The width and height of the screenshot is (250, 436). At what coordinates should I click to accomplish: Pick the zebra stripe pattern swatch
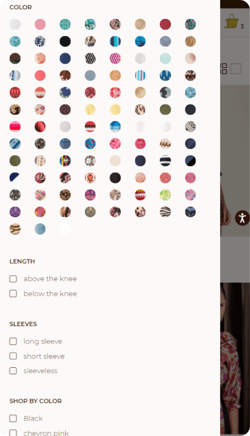[x=165, y=212]
